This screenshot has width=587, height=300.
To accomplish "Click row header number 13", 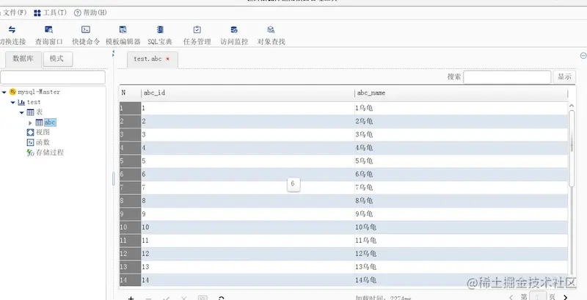I will coord(131,267).
